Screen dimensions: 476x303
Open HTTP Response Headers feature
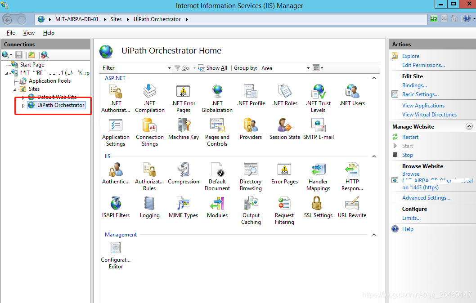click(x=352, y=177)
